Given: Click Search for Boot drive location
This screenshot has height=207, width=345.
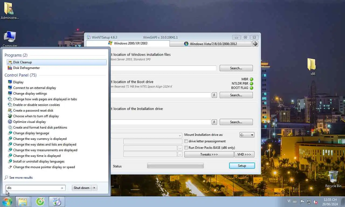Looking at the screenshot, I should click(236, 95).
